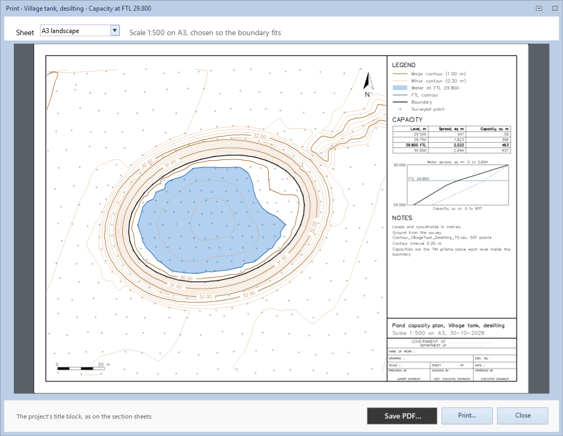Click the Print... button

pos(467,416)
